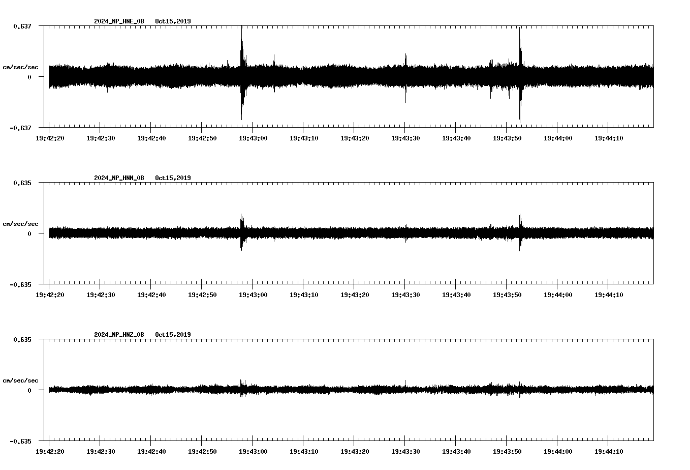Click the Oct15,2019 date on the HNE plot
Screen dimensions: 690x470
(x=173, y=21)
